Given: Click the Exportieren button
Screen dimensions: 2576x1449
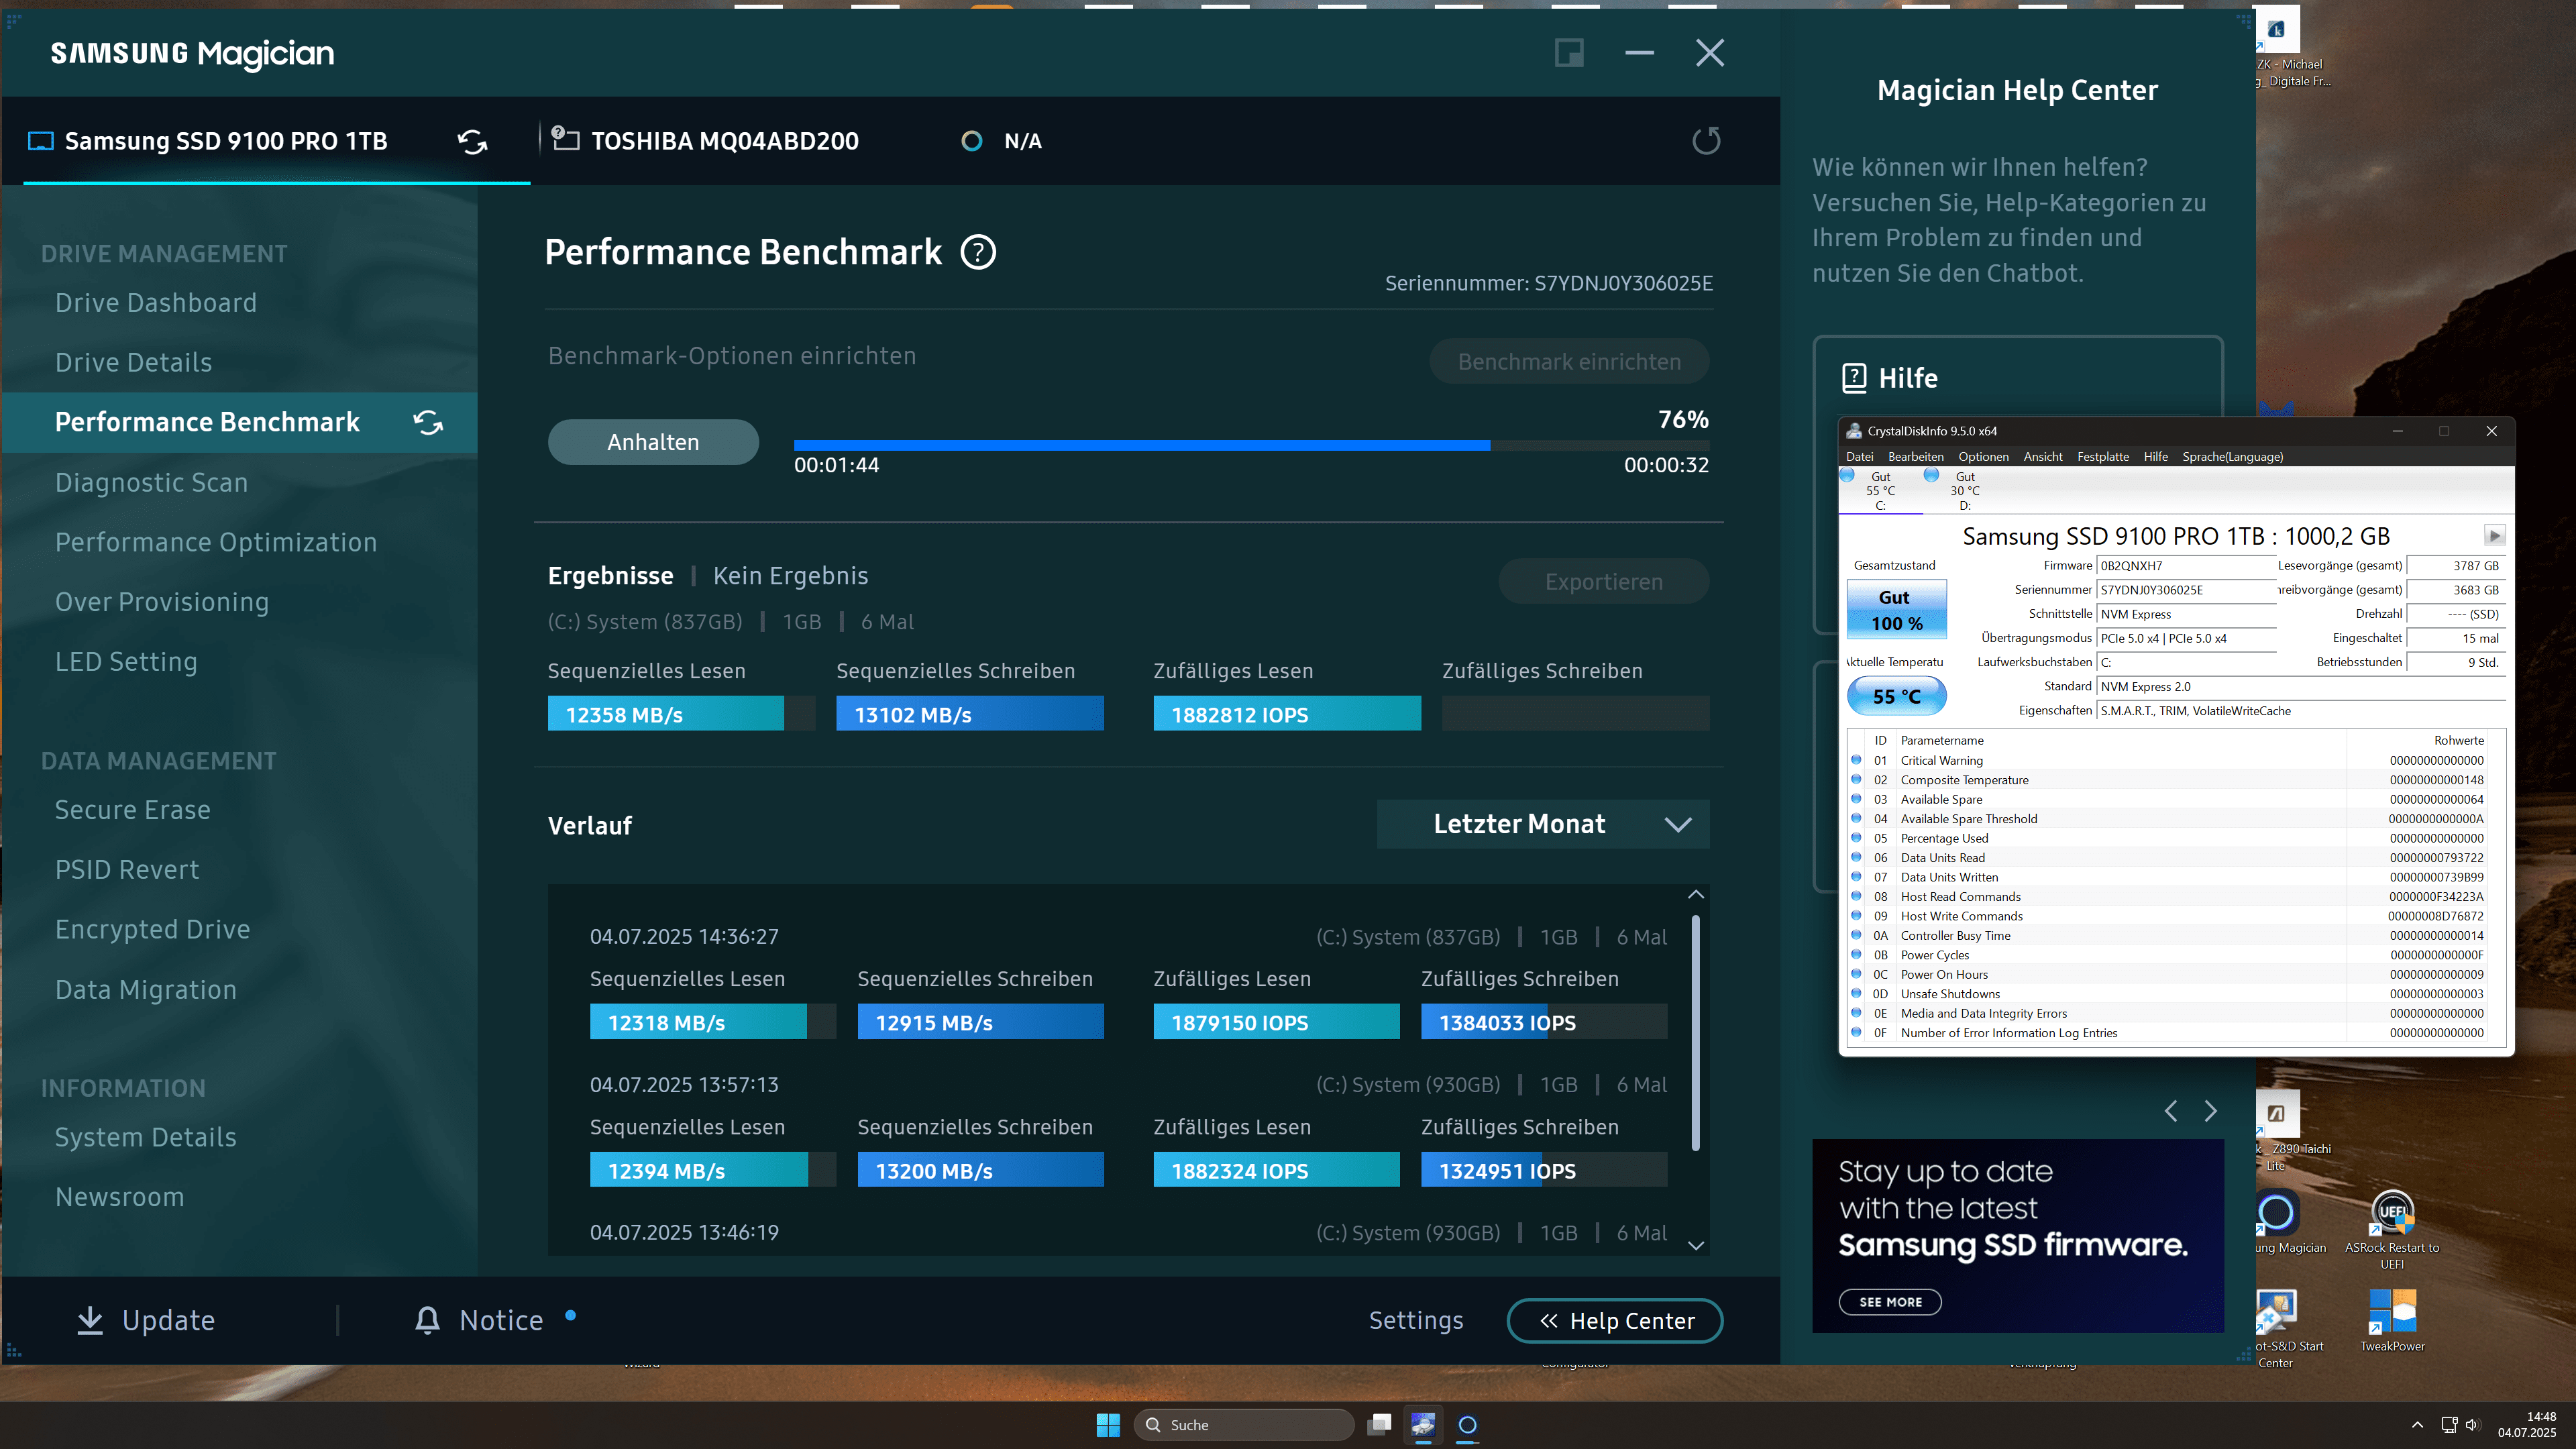Looking at the screenshot, I should coord(1604,581).
